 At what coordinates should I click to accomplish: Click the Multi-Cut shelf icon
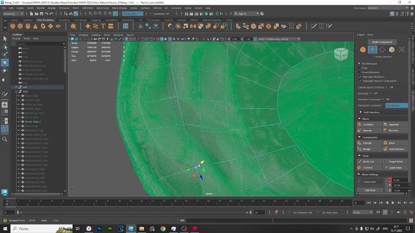(x=314, y=26)
